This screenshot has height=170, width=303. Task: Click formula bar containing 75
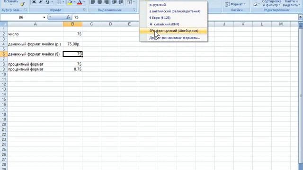click(185, 17)
